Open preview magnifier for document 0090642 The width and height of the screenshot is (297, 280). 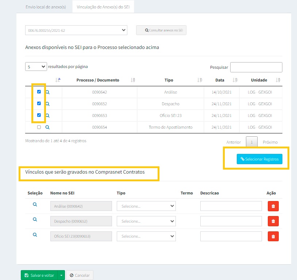pyautogui.click(x=47, y=92)
